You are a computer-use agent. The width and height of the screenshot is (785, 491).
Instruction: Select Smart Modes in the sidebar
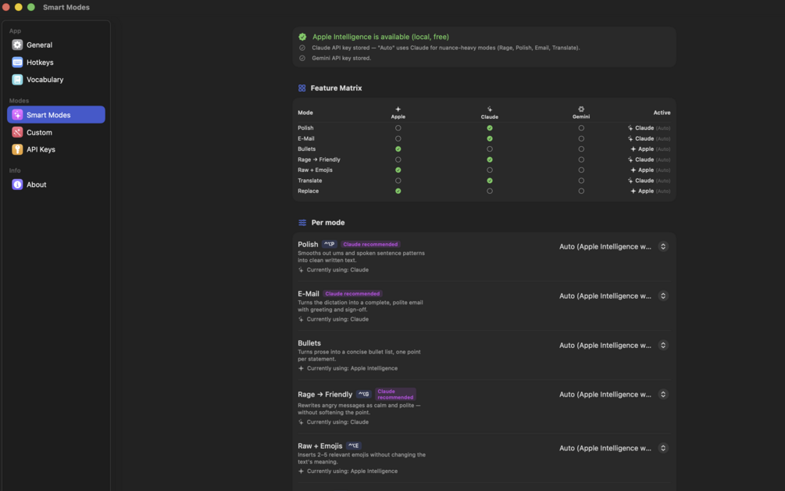(x=56, y=115)
